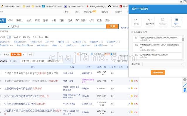Download the 中国地方病防治杂志 article

[x=132, y=81]
